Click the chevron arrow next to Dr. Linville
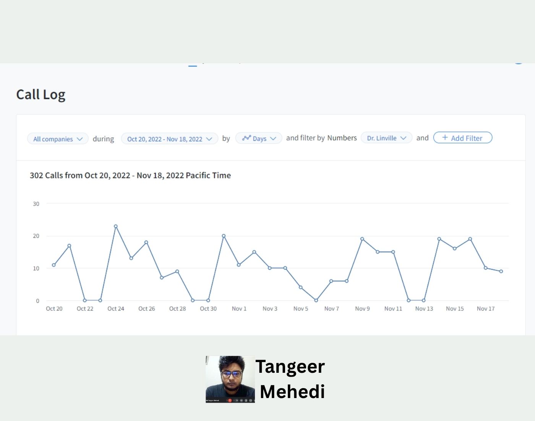Screen dimensions: 535x421 (403, 138)
